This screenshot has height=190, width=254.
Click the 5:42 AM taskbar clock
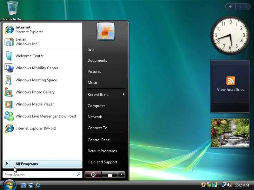[x=242, y=185]
